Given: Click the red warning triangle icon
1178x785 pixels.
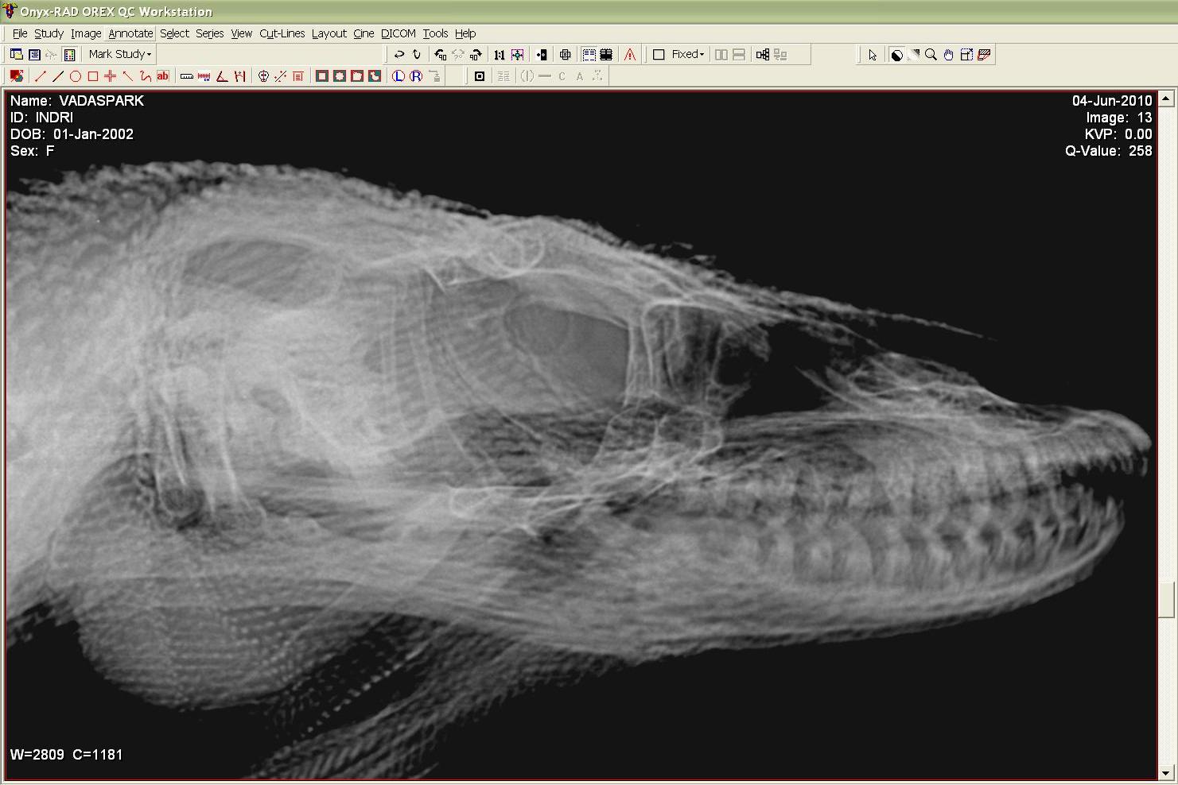Looking at the screenshot, I should pyautogui.click(x=630, y=54).
